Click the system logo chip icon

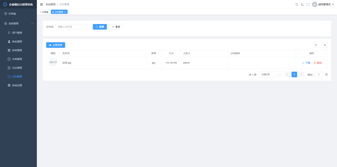click(5, 4)
